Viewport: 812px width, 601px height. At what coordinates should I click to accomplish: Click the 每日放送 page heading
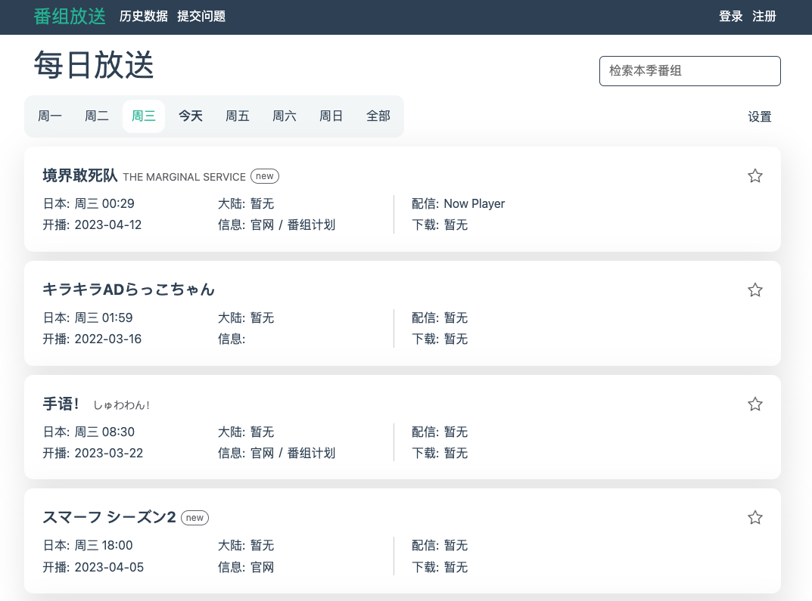[x=94, y=65]
